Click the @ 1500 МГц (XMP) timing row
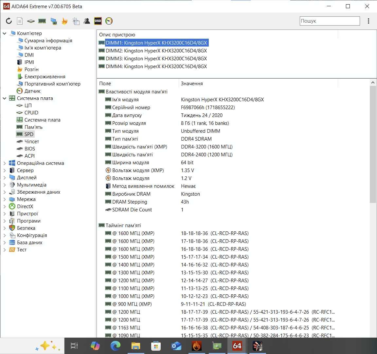Viewport: 377px width, 354px height. (x=233, y=257)
